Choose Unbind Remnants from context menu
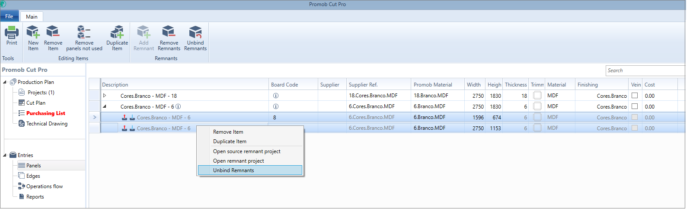Image resolution: width=693 pixels, height=218 pixels. click(233, 170)
